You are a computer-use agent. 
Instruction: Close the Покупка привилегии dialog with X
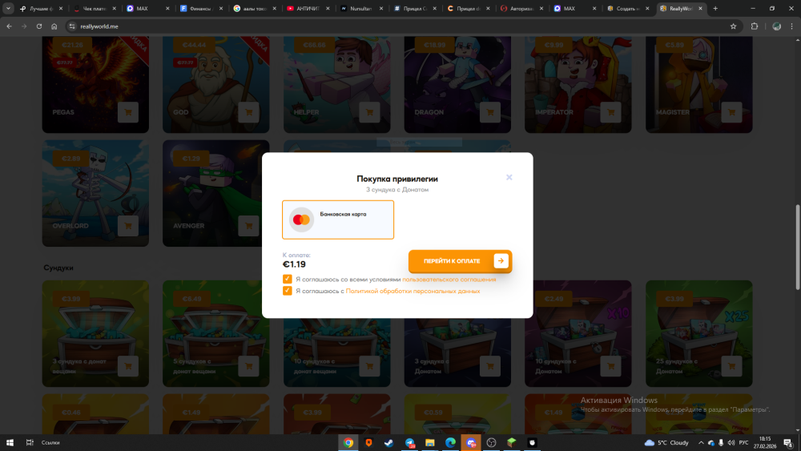coord(509,177)
